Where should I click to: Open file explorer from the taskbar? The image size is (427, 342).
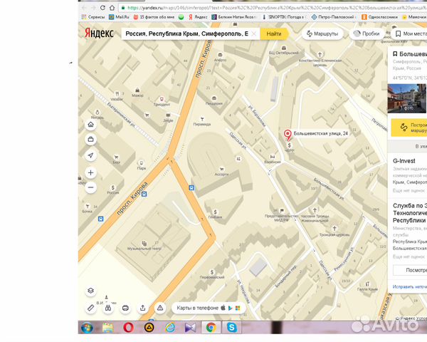[x=107, y=327]
